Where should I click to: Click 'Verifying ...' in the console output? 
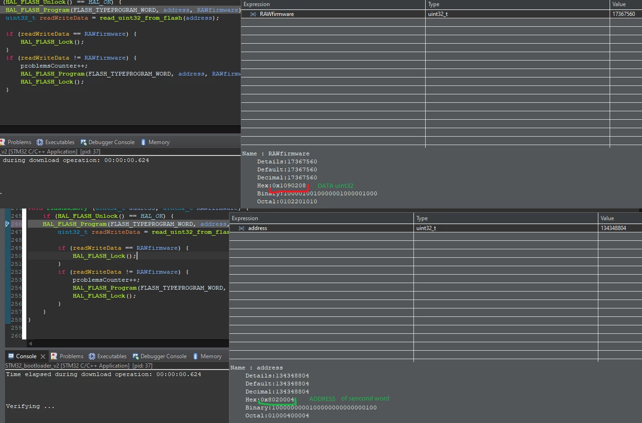click(x=30, y=406)
